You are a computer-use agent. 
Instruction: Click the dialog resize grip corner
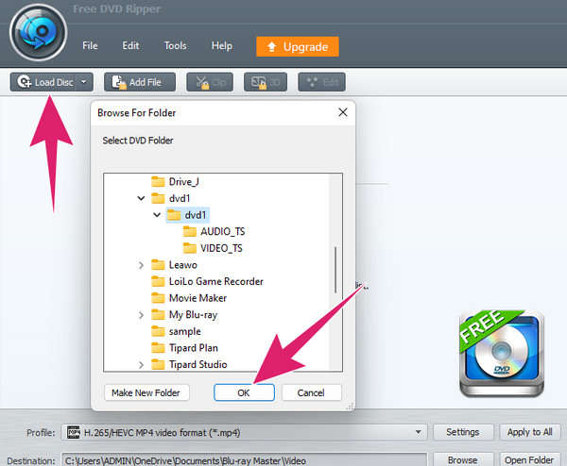tap(350, 406)
